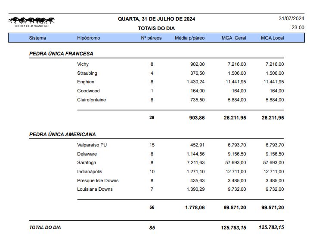
Task: Click the 'Nº páreos' column header
Action: [151, 38]
